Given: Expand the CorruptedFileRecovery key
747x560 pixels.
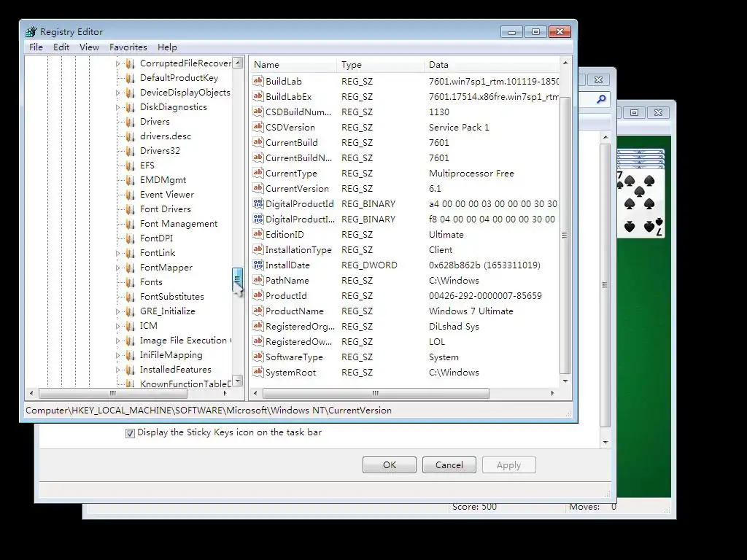Looking at the screenshot, I should coord(117,63).
